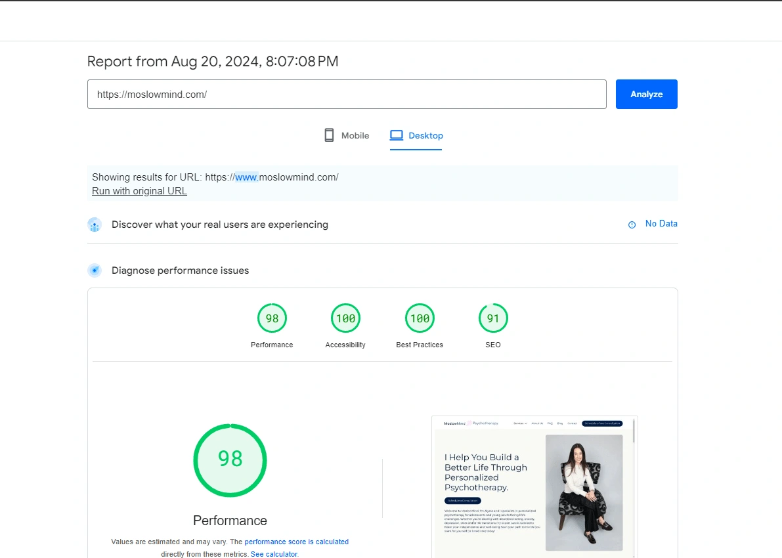Click the real users experience chart icon
Viewport: 782px width, 558px height.
(x=95, y=225)
